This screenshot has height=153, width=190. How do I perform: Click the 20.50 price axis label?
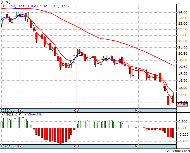tap(183, 54)
